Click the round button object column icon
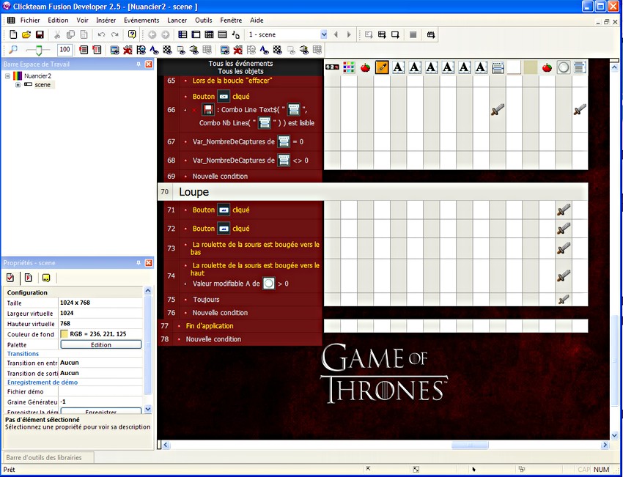Image resolution: width=623 pixels, height=477 pixels. click(x=564, y=67)
